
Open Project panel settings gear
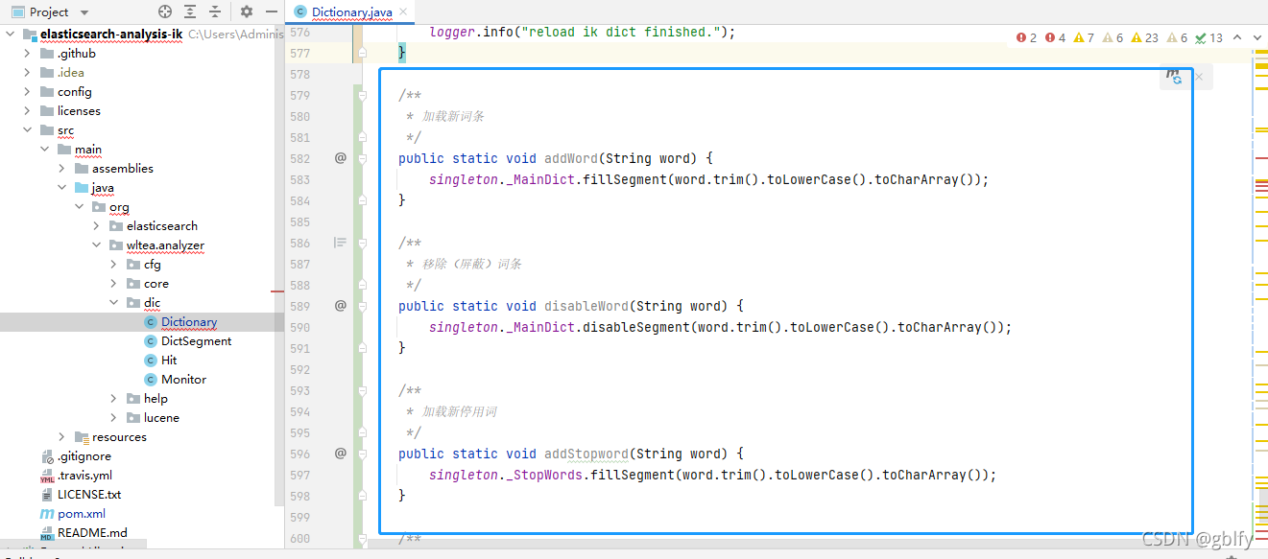247,12
